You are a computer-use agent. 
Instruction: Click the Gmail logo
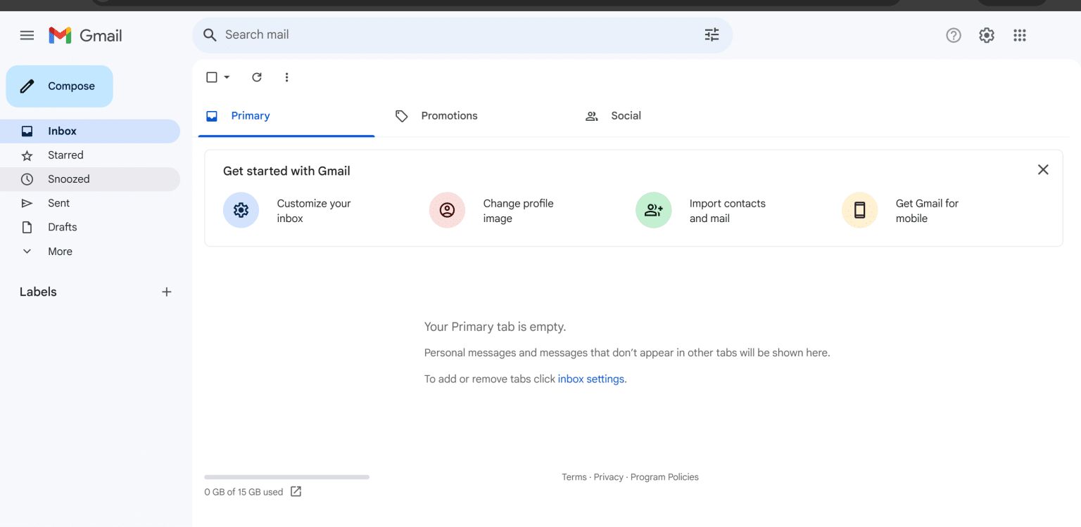tap(85, 35)
